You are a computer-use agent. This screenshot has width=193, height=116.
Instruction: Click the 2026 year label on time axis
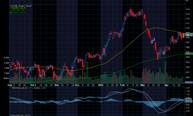(101, 85)
